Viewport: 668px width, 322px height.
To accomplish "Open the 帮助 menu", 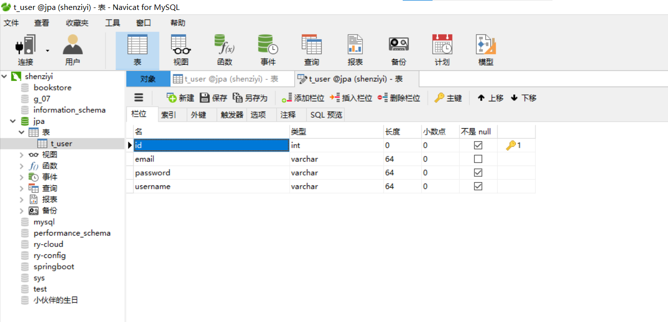I will pos(178,23).
